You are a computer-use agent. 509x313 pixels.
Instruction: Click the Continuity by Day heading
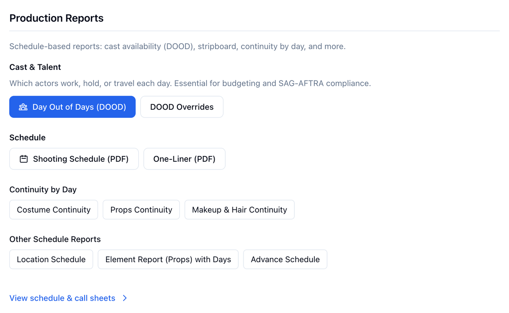pyautogui.click(x=43, y=189)
